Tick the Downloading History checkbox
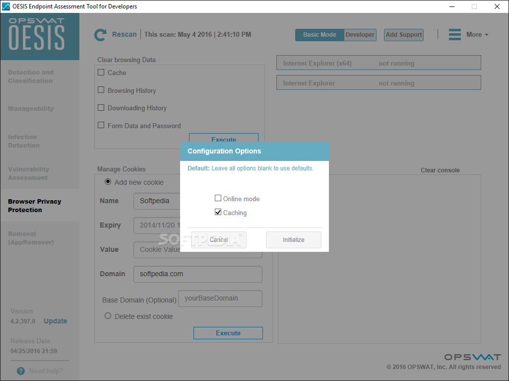Viewport: 509px width, 381px height. tap(101, 107)
